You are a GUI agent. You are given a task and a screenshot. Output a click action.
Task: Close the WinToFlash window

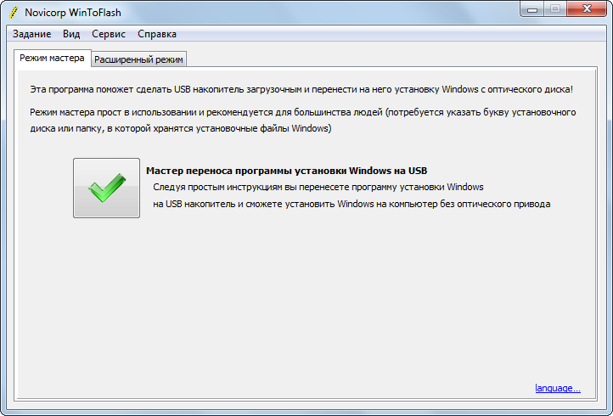pyautogui.click(x=586, y=9)
